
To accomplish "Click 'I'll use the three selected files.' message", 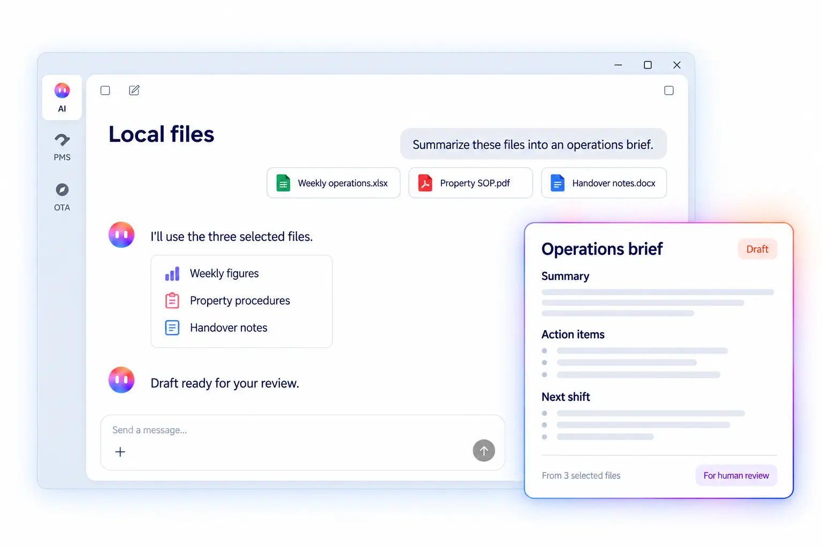I will (x=232, y=237).
